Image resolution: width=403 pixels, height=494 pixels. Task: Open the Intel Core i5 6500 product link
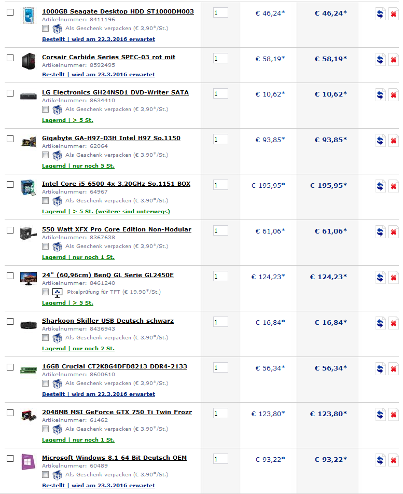(x=116, y=184)
